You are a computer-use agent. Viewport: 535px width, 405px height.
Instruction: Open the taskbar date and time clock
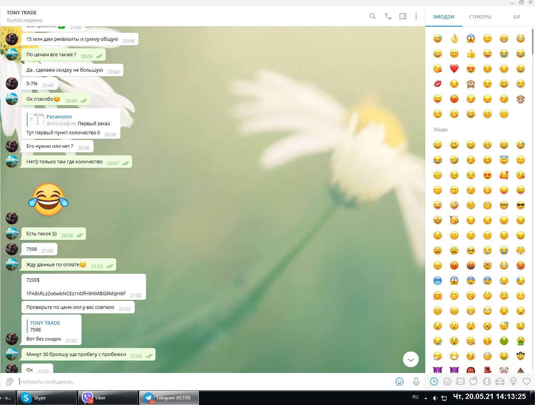[489, 397]
